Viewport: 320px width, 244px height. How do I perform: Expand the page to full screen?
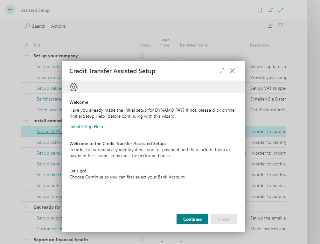[280, 10]
